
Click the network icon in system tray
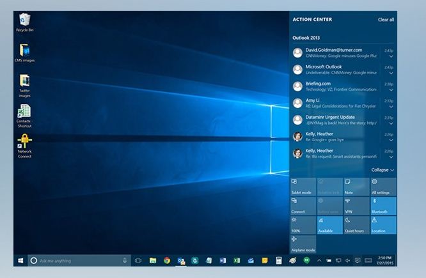[x=338, y=261]
